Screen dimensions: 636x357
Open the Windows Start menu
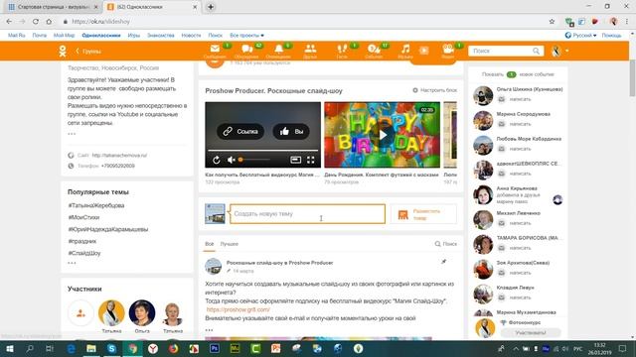(x=9, y=348)
